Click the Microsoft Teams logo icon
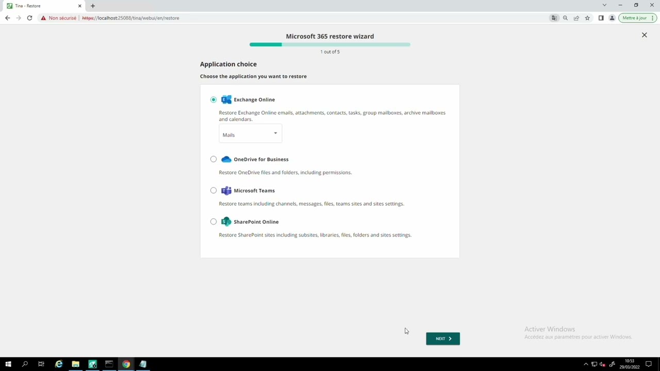 click(x=226, y=191)
